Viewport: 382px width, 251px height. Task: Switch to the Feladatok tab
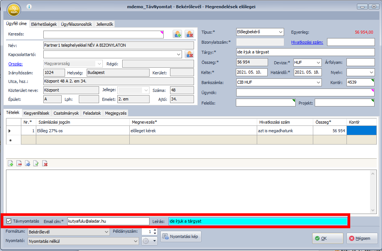[x=92, y=113]
